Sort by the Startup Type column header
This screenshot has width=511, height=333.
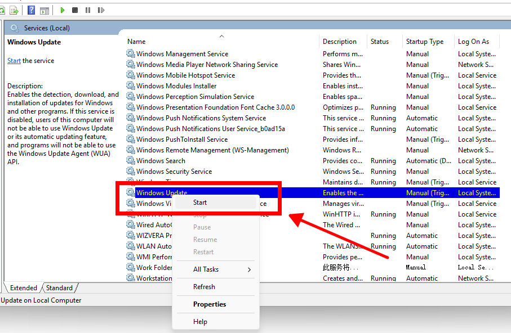pos(424,42)
